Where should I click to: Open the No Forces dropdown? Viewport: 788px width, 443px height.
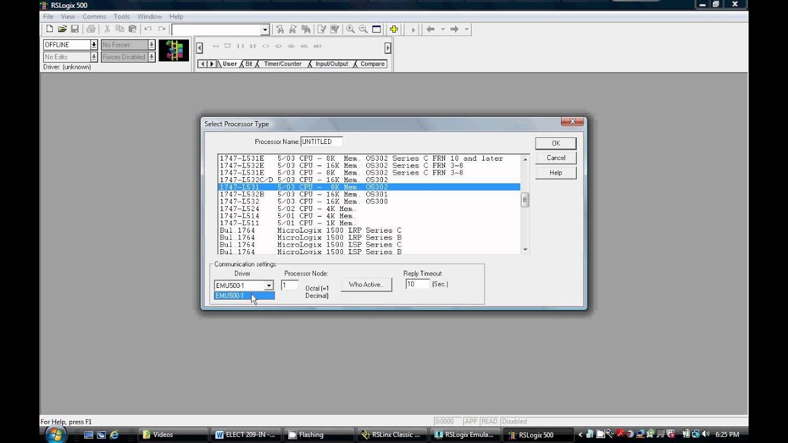[x=151, y=45]
